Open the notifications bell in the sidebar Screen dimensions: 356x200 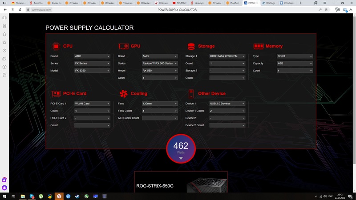[4, 34]
